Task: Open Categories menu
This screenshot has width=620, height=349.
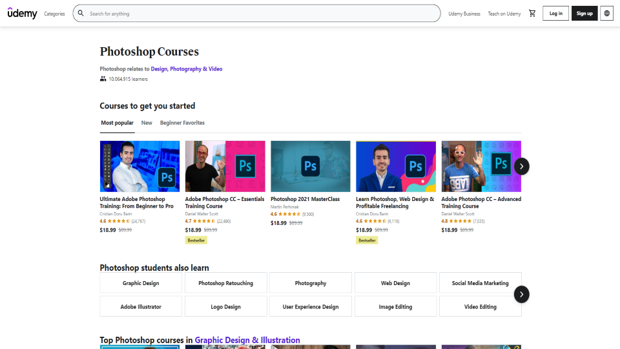Action: 54,14
